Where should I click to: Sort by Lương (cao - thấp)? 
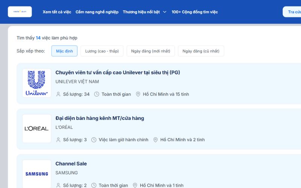(102, 51)
